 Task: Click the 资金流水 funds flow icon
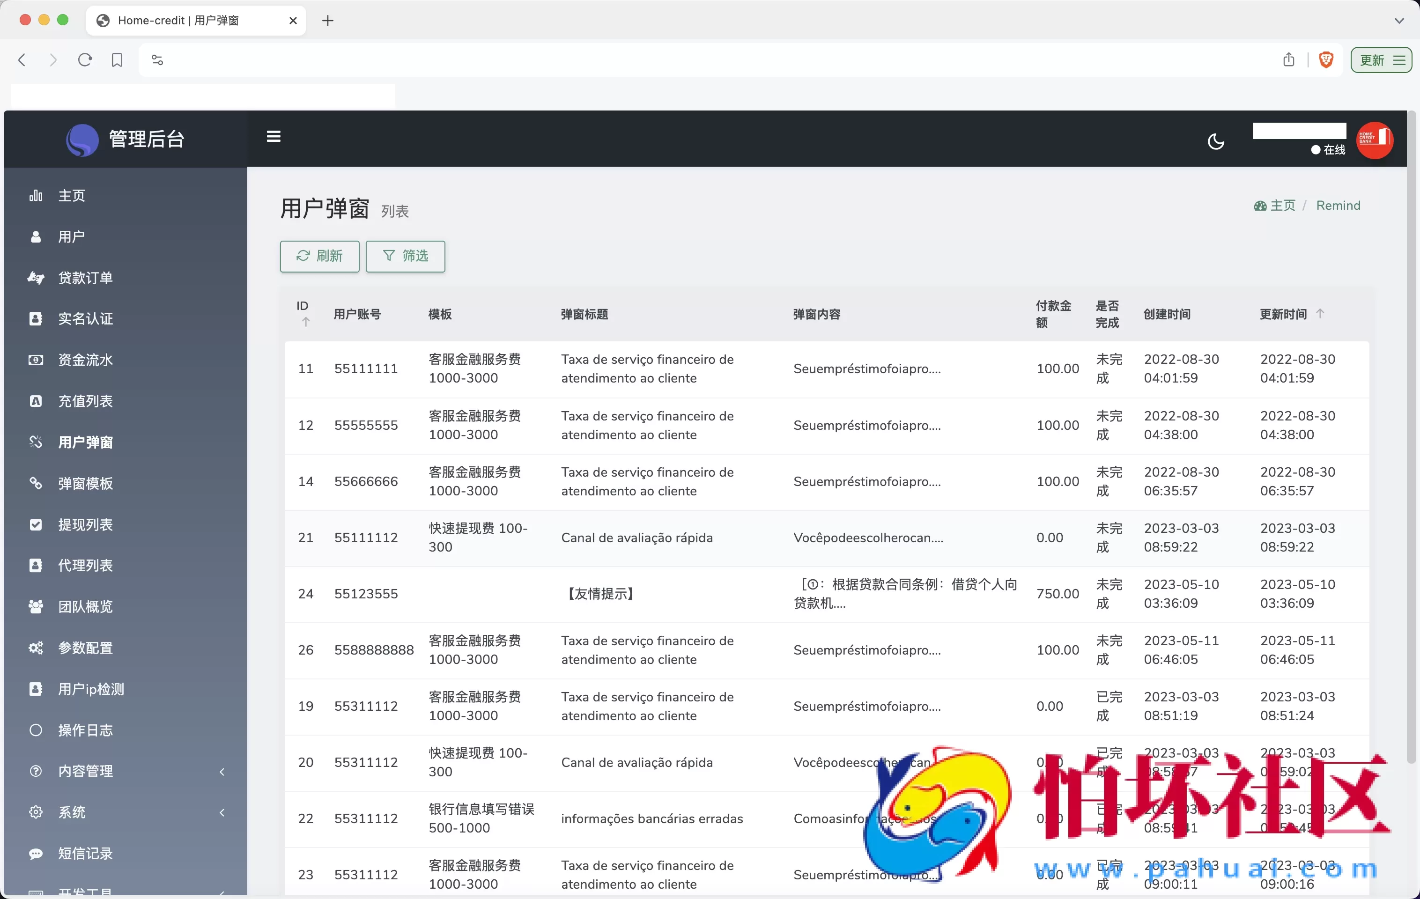36,360
